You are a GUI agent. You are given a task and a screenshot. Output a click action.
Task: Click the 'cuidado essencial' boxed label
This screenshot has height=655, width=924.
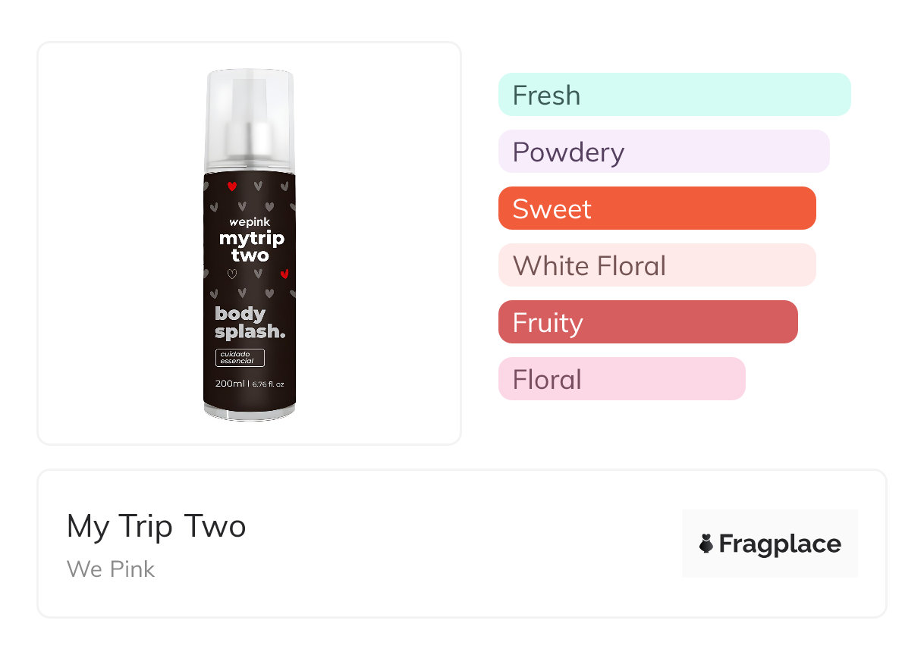[x=240, y=358]
